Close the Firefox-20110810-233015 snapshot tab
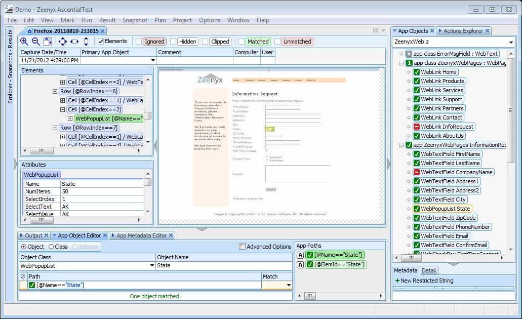Screen dimensions: 522x319 coord(103,31)
